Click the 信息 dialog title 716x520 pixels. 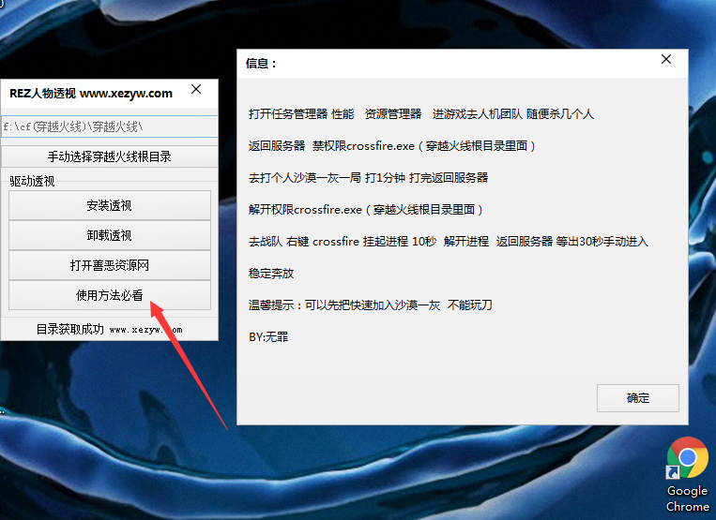click(262, 64)
